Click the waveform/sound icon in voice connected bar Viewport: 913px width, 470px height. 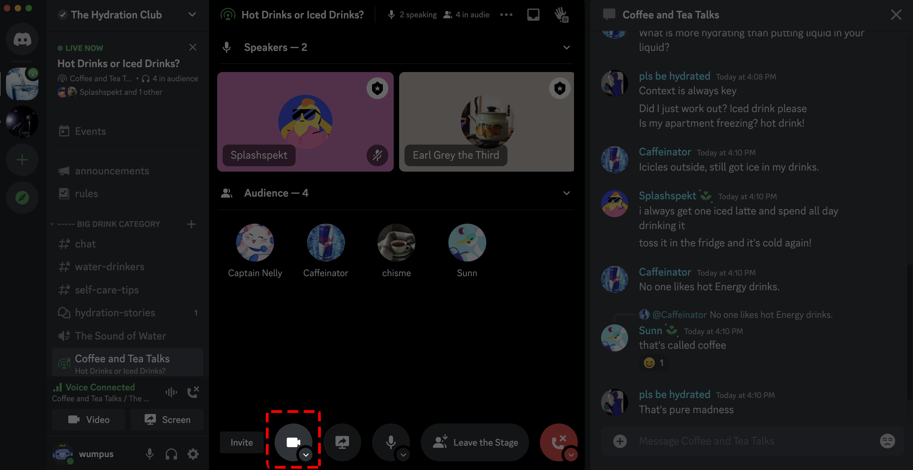coord(170,392)
